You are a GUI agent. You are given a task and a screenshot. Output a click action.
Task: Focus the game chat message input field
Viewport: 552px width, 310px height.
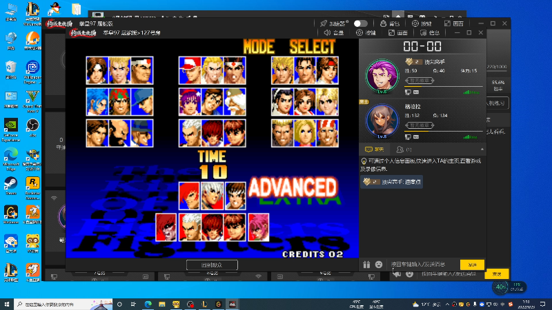(422, 265)
